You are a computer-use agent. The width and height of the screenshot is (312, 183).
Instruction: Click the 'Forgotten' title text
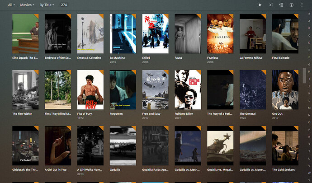116,113
